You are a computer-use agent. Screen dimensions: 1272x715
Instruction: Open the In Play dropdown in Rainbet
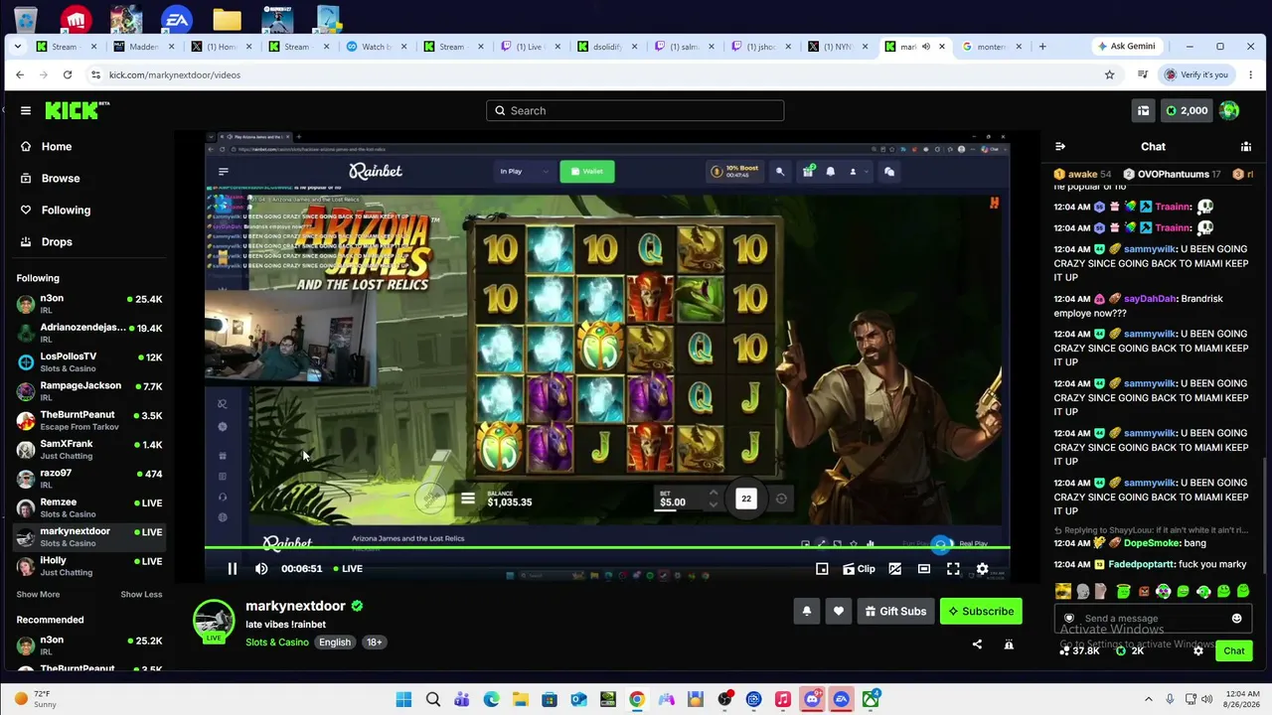point(525,172)
